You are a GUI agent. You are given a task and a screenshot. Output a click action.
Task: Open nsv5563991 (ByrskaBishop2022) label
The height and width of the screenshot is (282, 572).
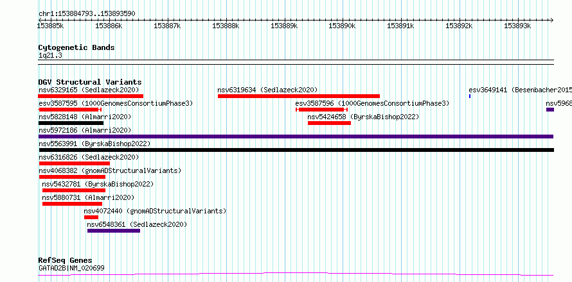coord(94,144)
